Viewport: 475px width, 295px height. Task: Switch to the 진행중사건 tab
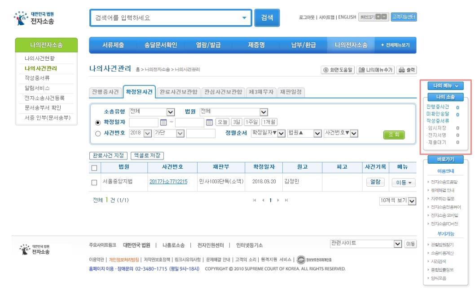(106, 92)
